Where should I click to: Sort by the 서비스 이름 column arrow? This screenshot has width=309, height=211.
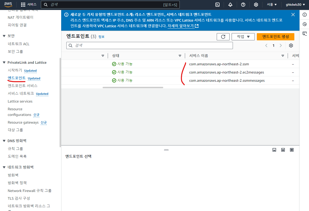283,56
